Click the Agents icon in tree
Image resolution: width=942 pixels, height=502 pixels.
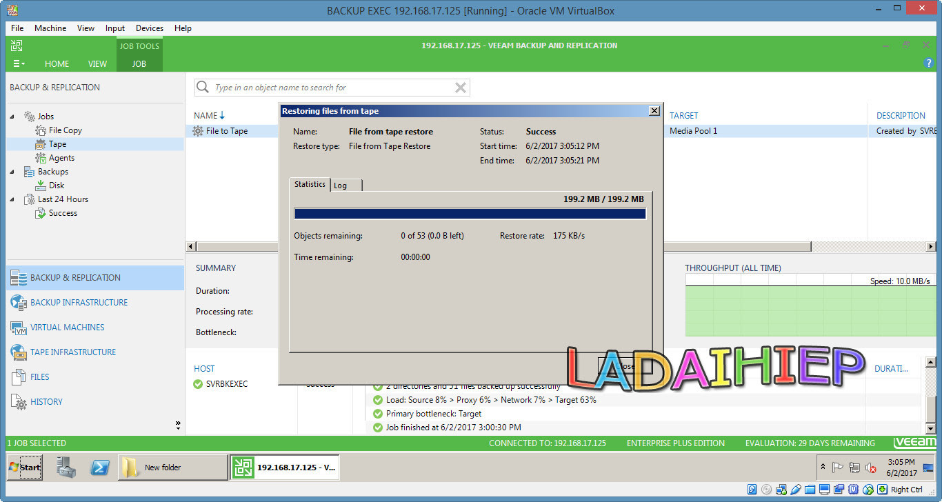[x=41, y=158]
